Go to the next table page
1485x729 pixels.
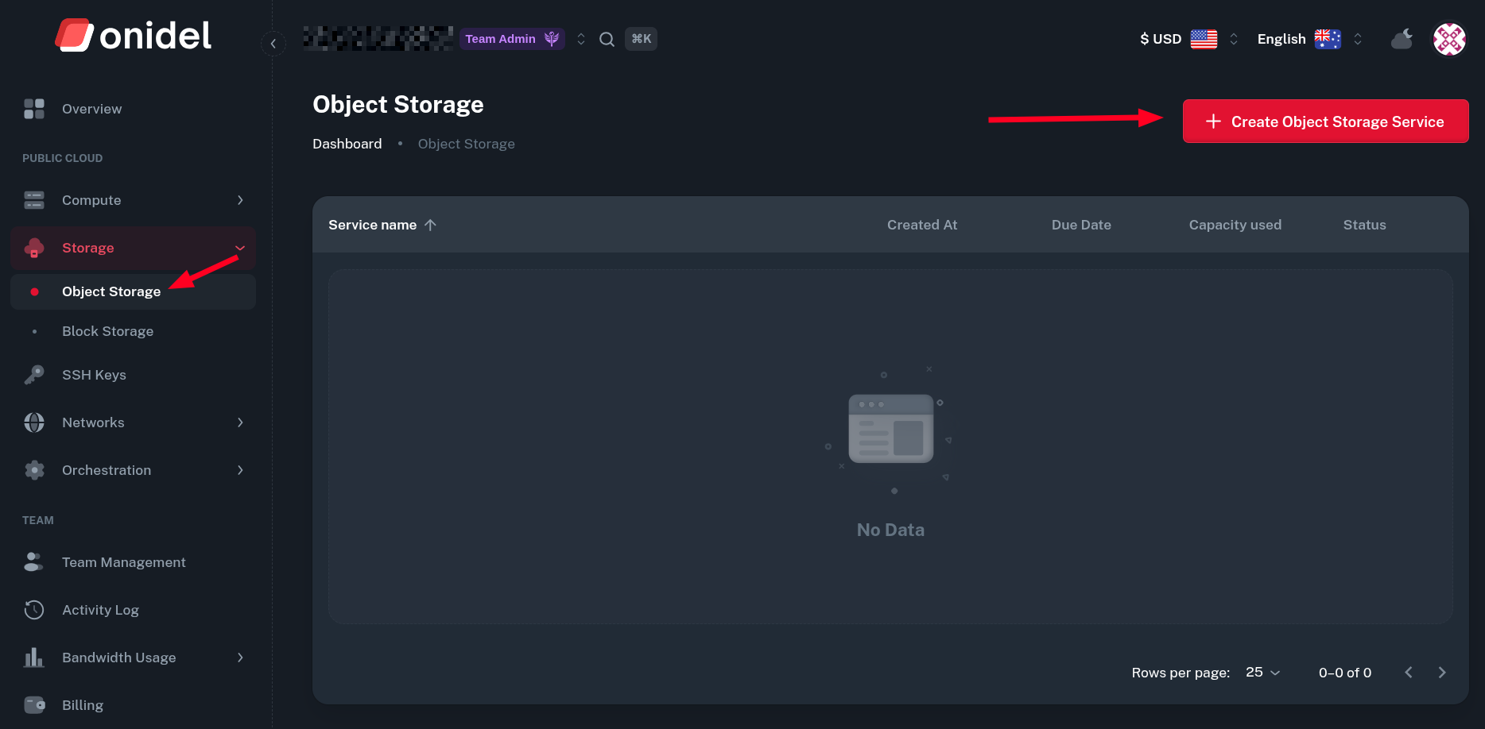point(1441,673)
